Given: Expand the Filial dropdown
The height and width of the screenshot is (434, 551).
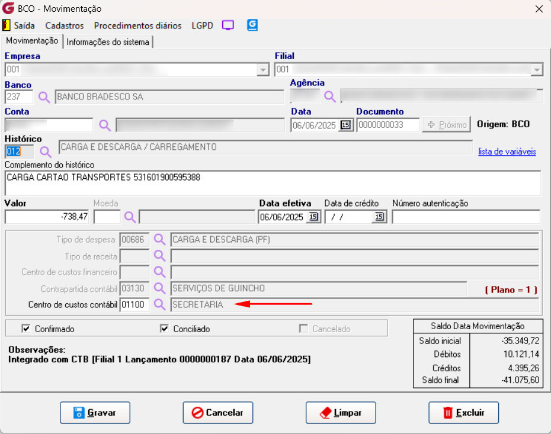Looking at the screenshot, I should [537, 69].
